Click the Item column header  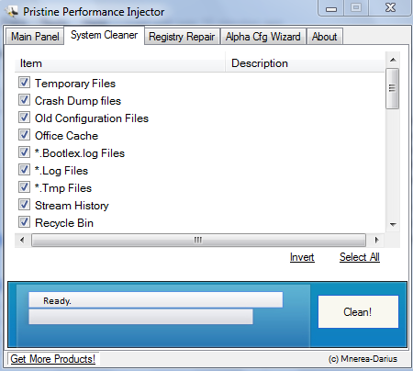pos(120,63)
